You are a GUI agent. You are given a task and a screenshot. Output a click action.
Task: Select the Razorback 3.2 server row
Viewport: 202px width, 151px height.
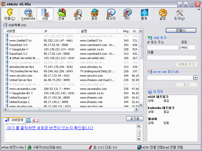tap(71, 53)
